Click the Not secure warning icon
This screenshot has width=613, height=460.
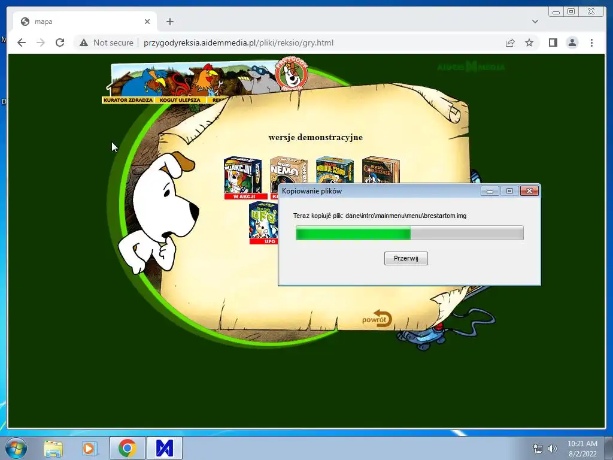84,43
